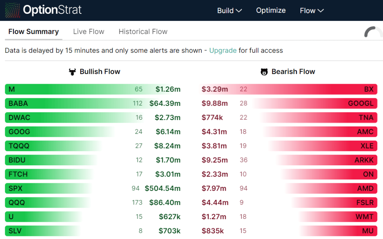Click the OptionStrat logo icon
The image size is (383, 239).
coord(12,10)
